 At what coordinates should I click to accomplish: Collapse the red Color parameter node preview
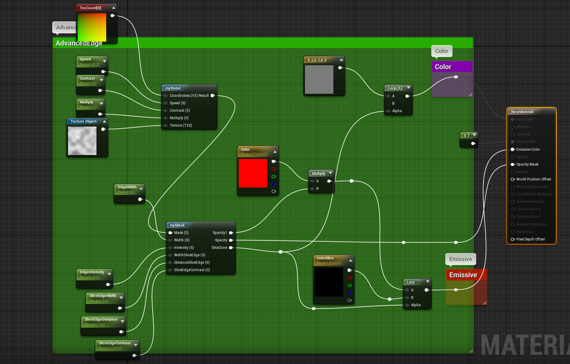[x=275, y=152]
